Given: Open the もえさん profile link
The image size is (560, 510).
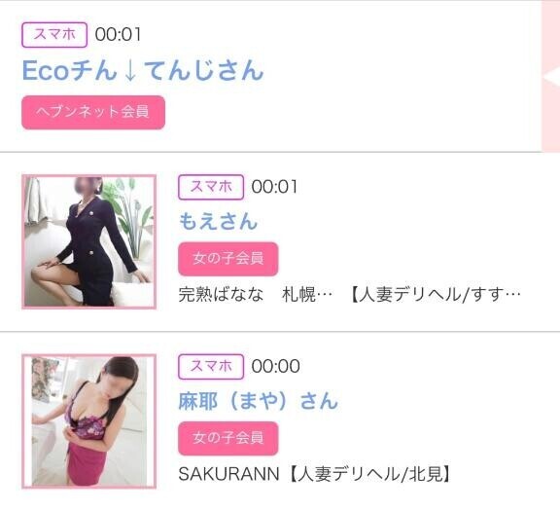Looking at the screenshot, I should (218, 221).
